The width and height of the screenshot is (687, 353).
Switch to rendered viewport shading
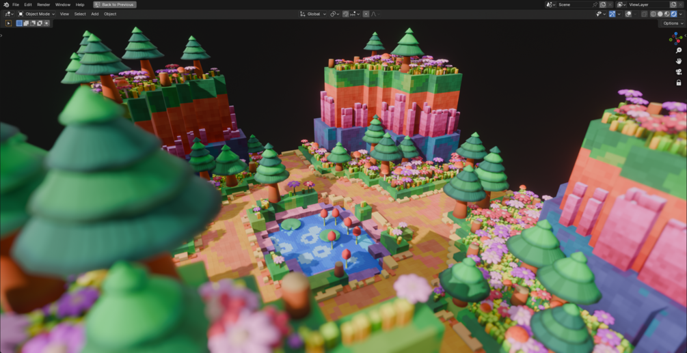[673, 14]
